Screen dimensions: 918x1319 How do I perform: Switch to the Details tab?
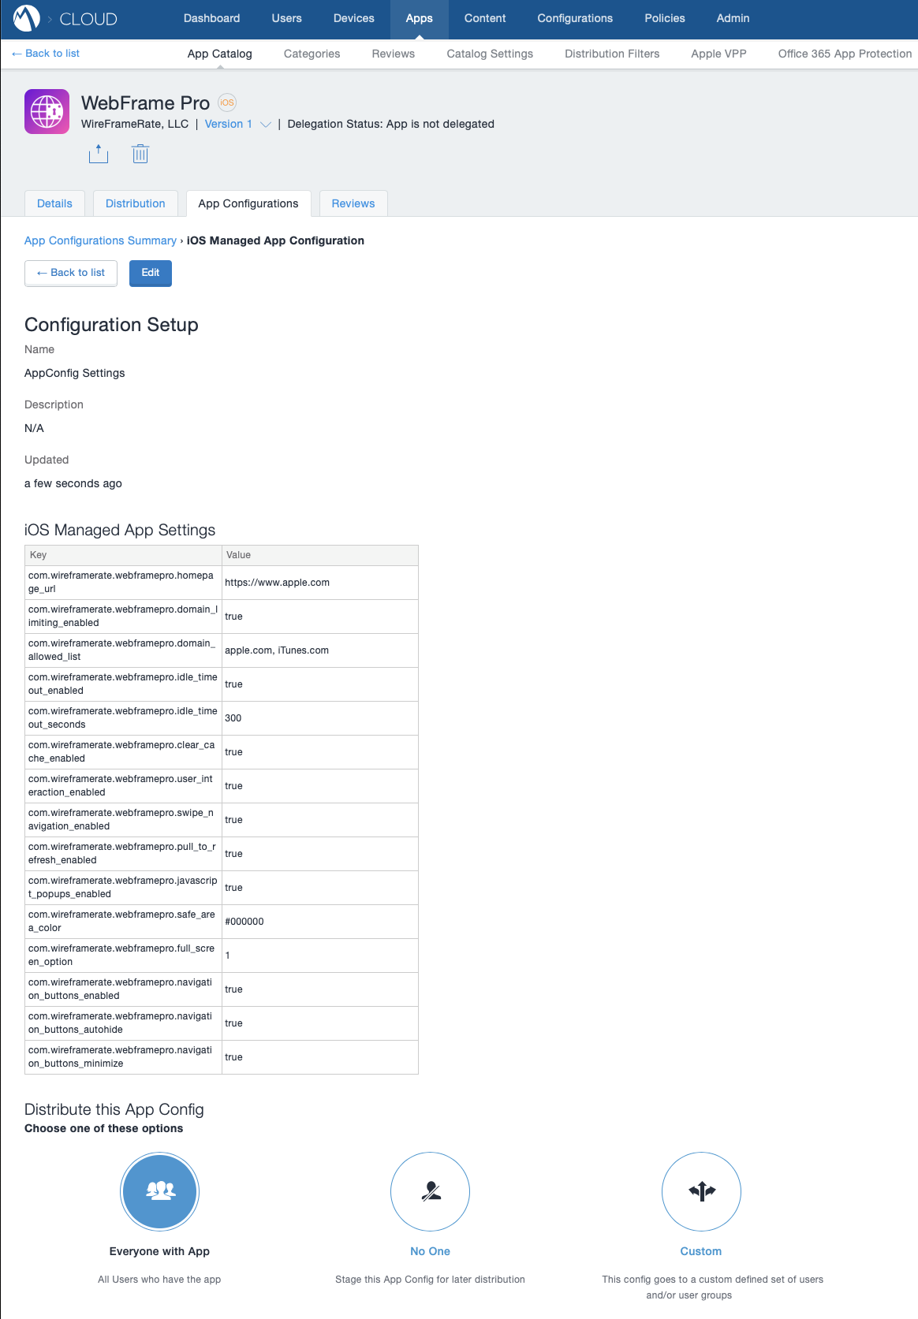point(54,203)
